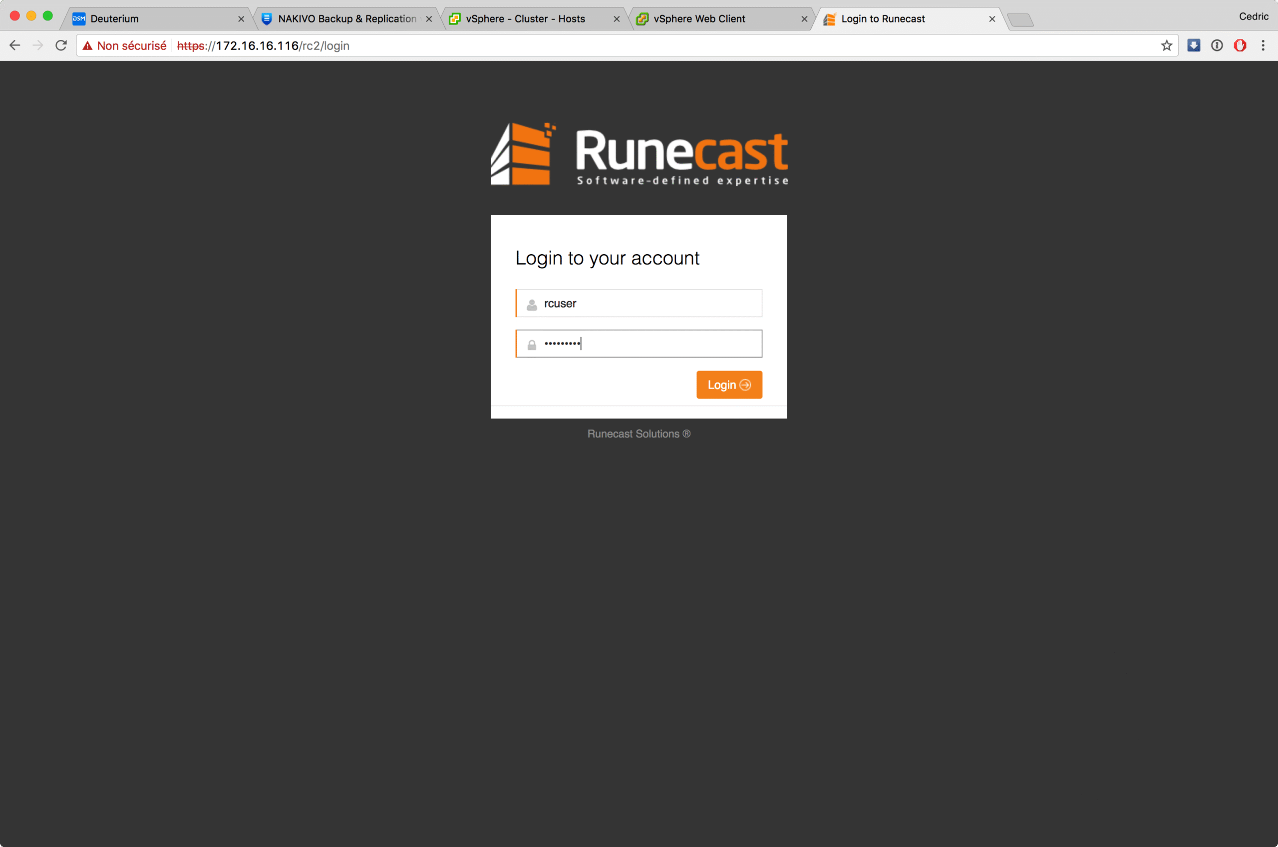1278x847 pixels.
Task: Click the red shield extension icon
Action: tap(1240, 45)
